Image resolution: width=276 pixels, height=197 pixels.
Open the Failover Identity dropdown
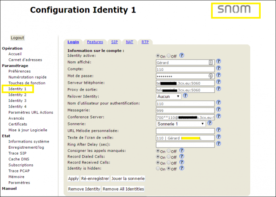tap(169, 96)
